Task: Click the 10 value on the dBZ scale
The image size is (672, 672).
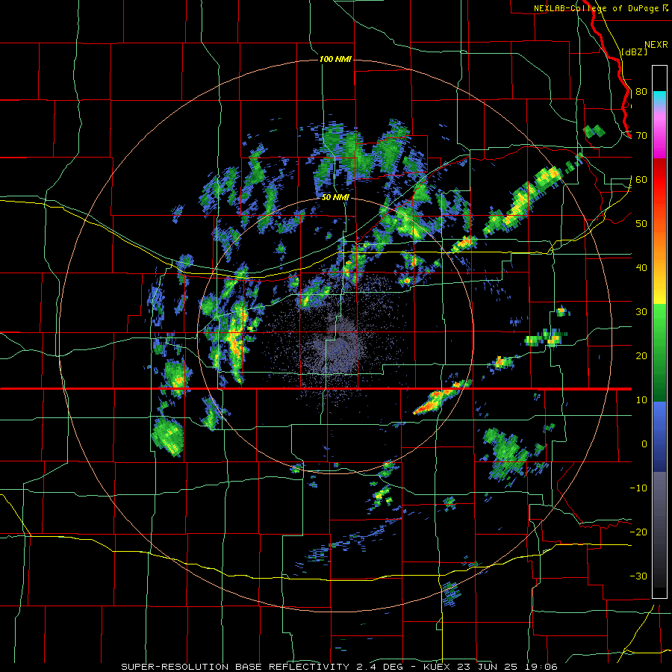Action: [641, 400]
